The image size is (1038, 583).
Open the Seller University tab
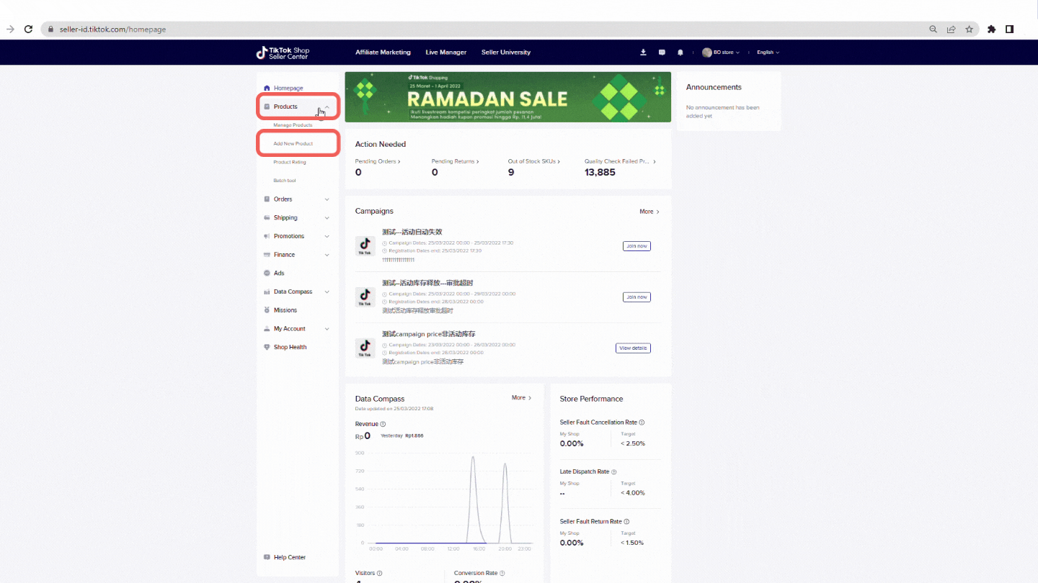(505, 53)
